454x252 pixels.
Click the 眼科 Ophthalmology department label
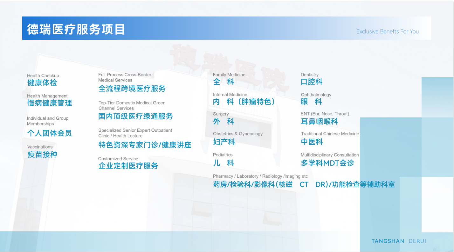coord(312,102)
